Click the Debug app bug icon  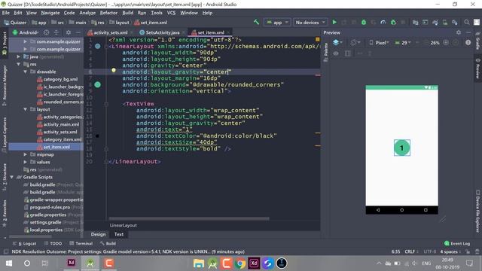pyautogui.click(x=364, y=22)
